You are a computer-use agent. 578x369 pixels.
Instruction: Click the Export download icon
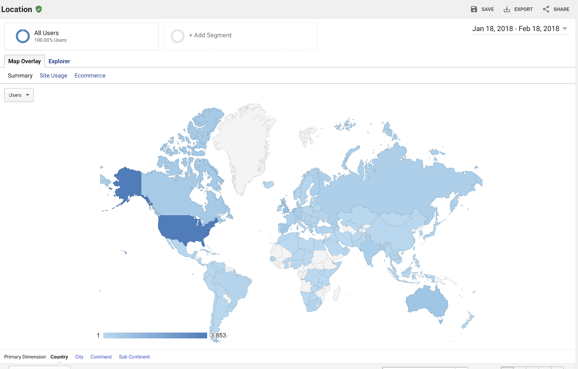click(507, 9)
